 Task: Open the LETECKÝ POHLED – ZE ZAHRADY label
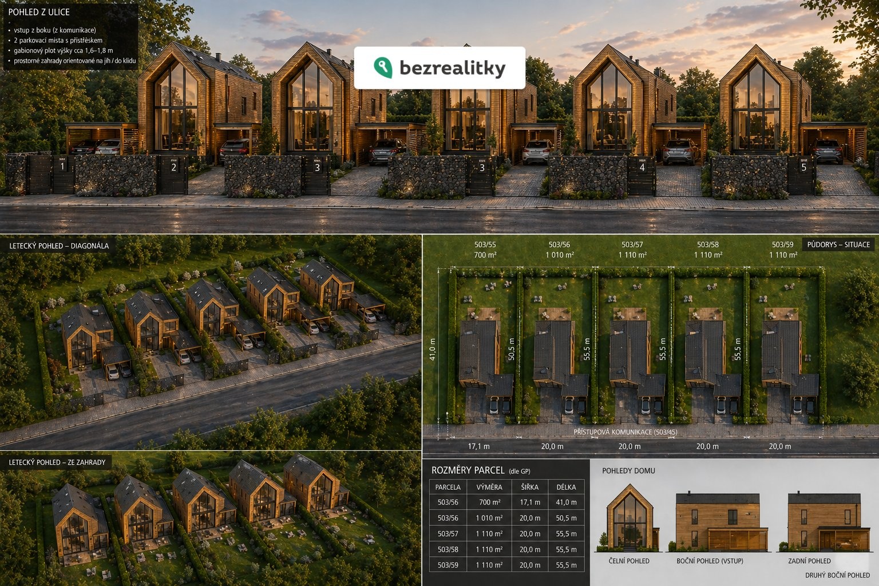coord(57,462)
